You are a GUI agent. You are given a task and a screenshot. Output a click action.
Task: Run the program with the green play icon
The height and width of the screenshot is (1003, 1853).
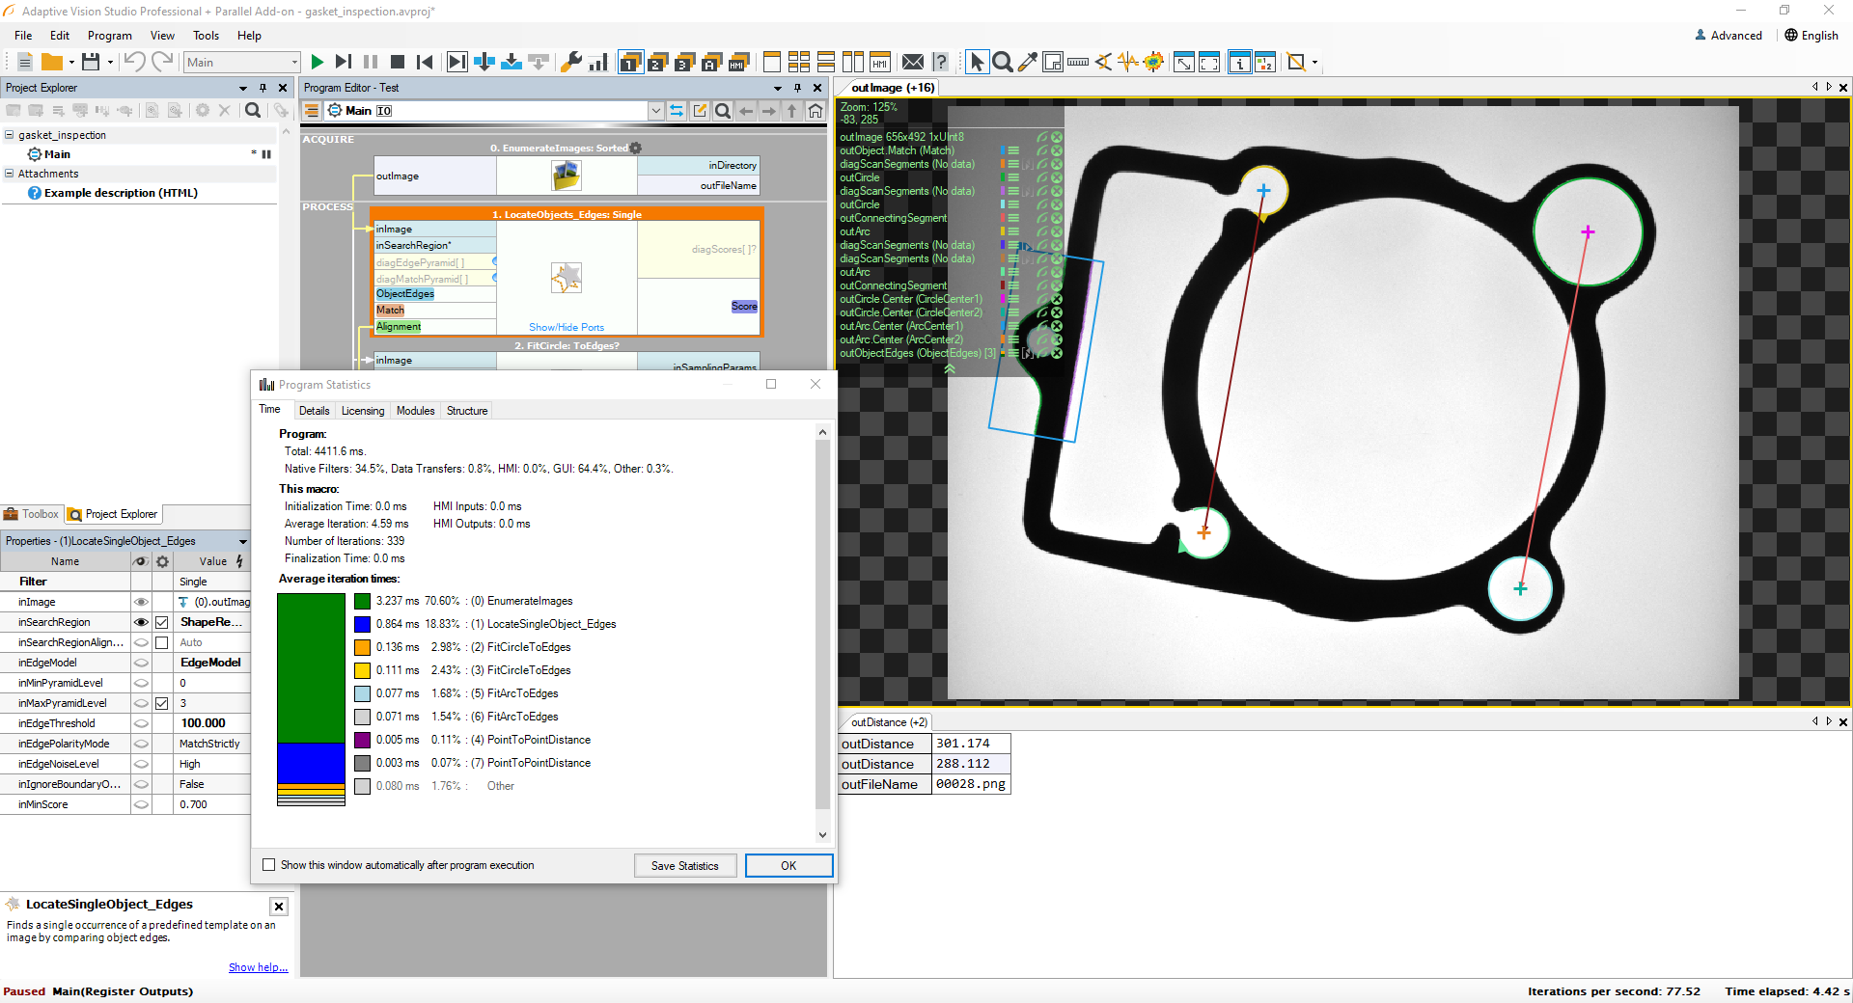point(317,62)
